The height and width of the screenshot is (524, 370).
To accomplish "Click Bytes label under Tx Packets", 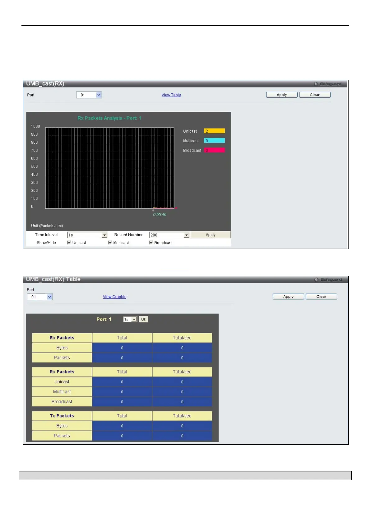I will (x=62, y=426).
